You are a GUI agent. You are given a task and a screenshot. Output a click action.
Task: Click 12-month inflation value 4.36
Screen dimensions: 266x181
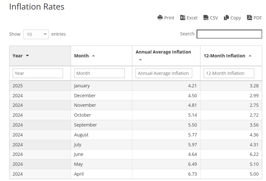254,135
